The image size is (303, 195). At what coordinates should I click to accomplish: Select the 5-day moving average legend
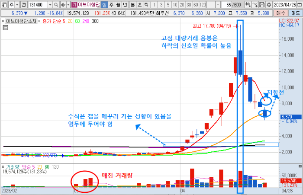tap(64, 21)
